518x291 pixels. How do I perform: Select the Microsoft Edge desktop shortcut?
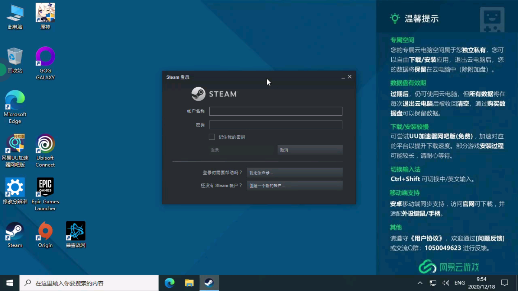pos(15,107)
